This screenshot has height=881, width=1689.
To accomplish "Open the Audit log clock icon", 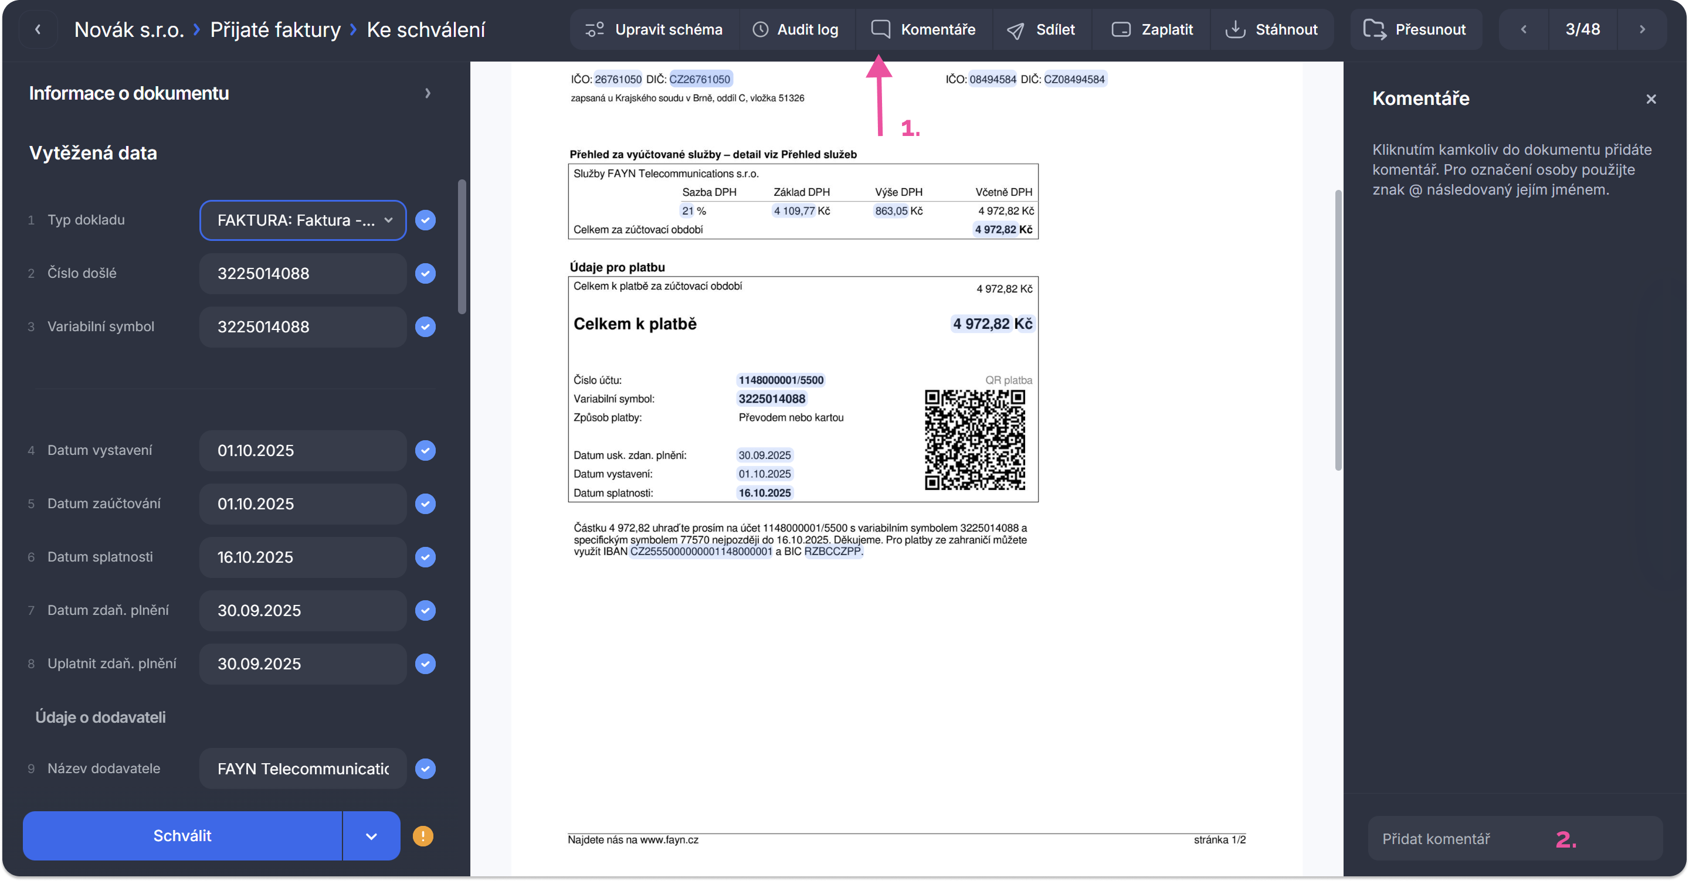I will click(760, 29).
